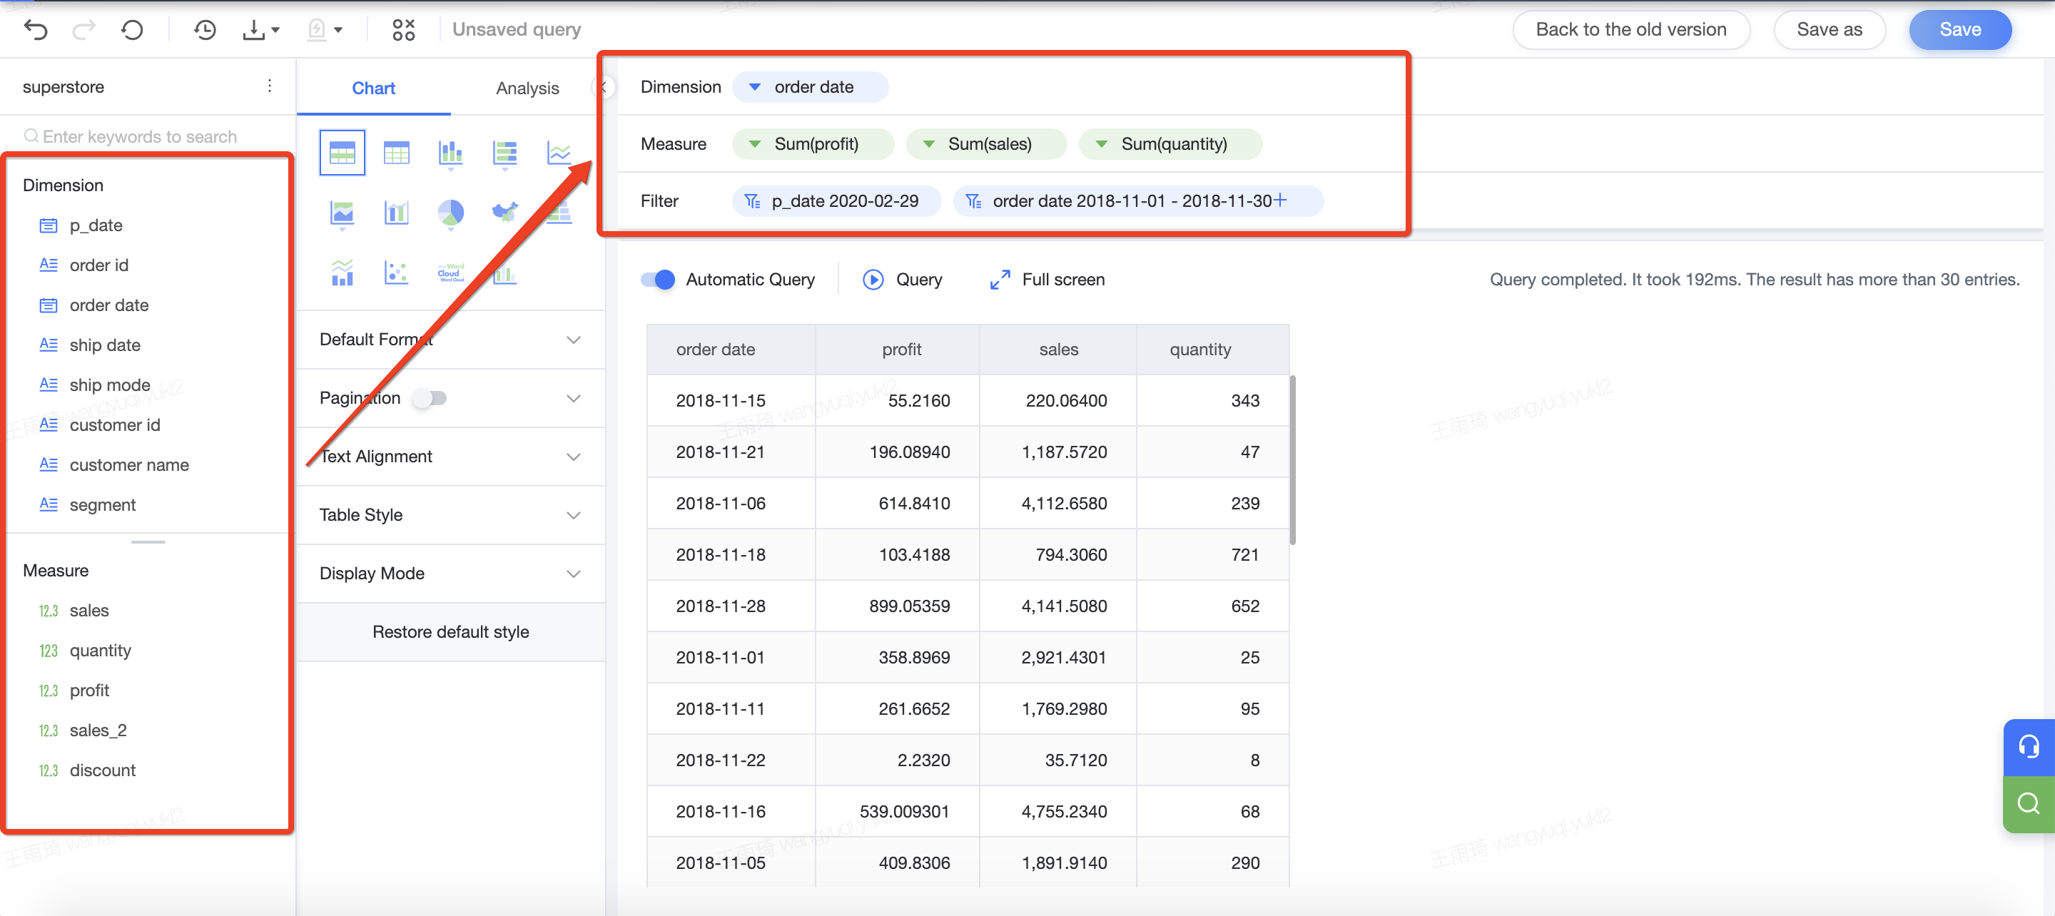
Task: Add a new filter with plus icon
Action: point(1279,200)
